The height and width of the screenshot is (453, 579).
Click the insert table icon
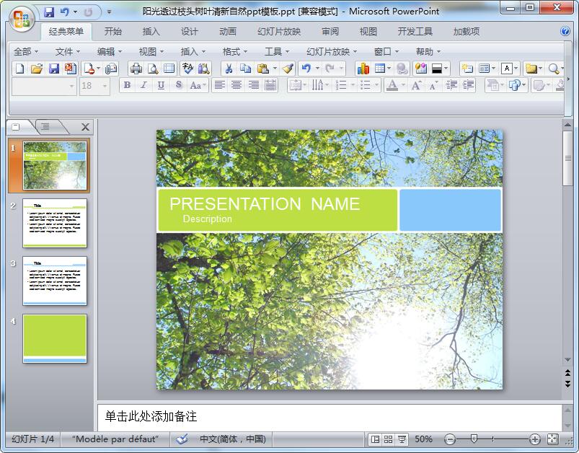coord(379,69)
